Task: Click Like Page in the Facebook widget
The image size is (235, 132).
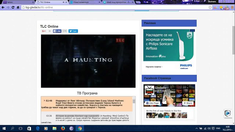Action: point(152,103)
